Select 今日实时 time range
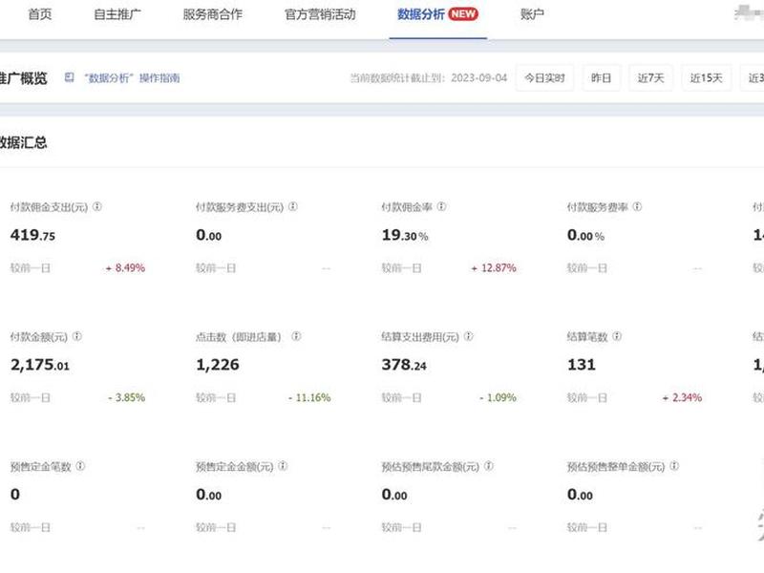This screenshot has height=573, width=764. pyautogui.click(x=544, y=78)
